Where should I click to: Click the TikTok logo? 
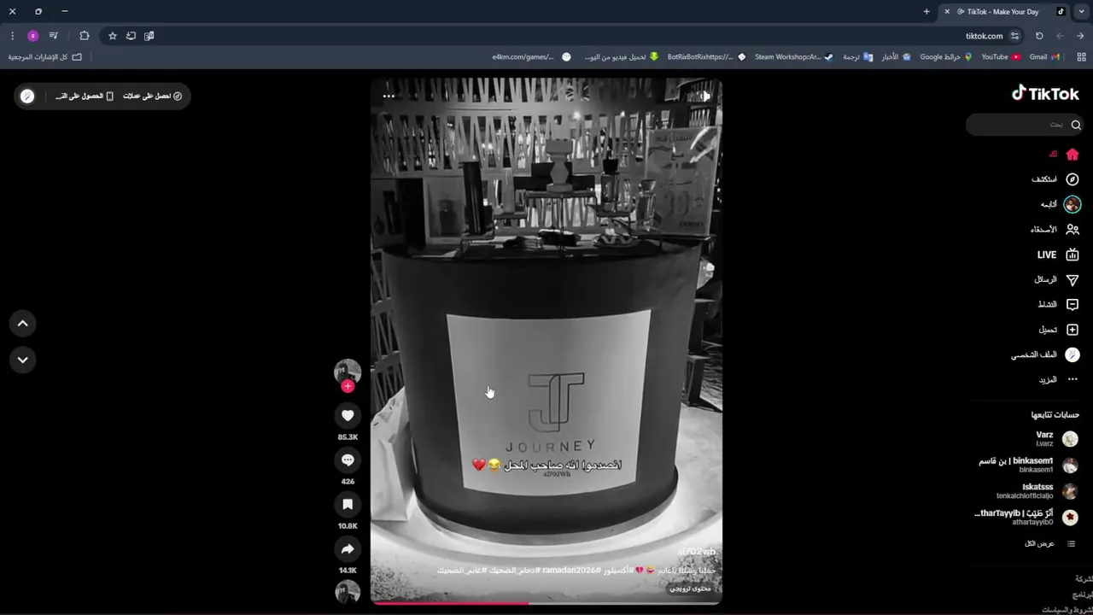coord(1045,94)
